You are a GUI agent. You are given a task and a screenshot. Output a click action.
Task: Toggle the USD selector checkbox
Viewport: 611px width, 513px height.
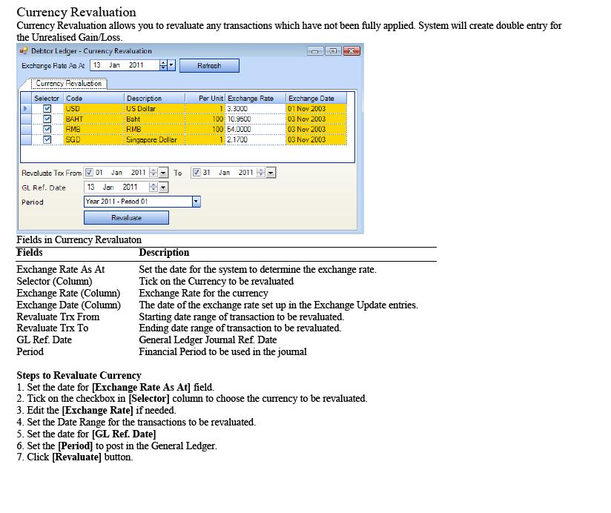coord(47,109)
